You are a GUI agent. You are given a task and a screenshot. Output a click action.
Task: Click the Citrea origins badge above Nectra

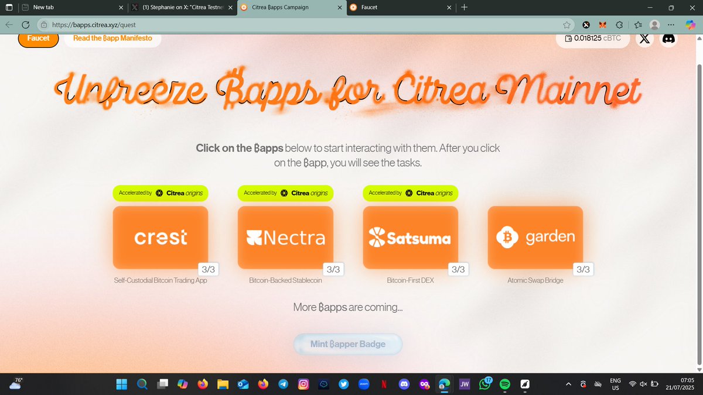coord(285,193)
